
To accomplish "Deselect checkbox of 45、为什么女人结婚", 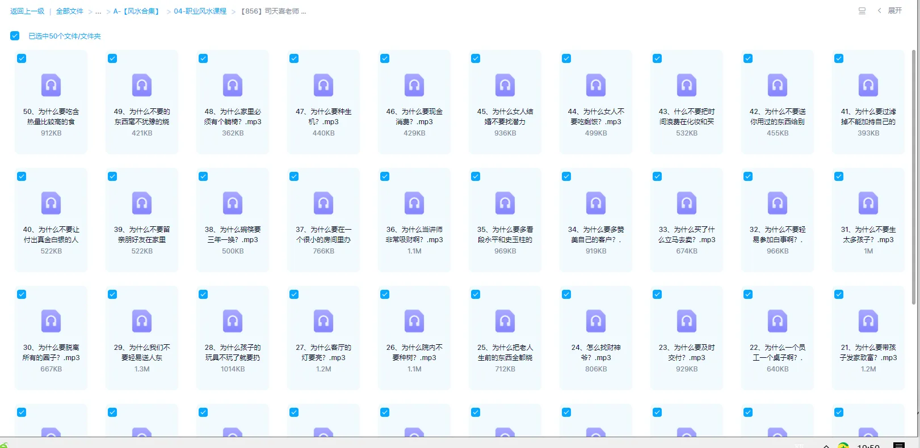I will point(476,58).
